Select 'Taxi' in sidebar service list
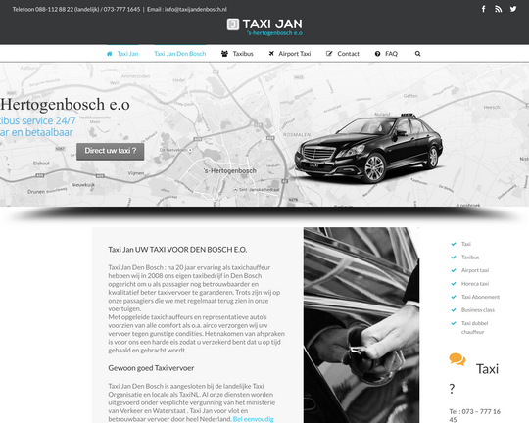 [466, 244]
